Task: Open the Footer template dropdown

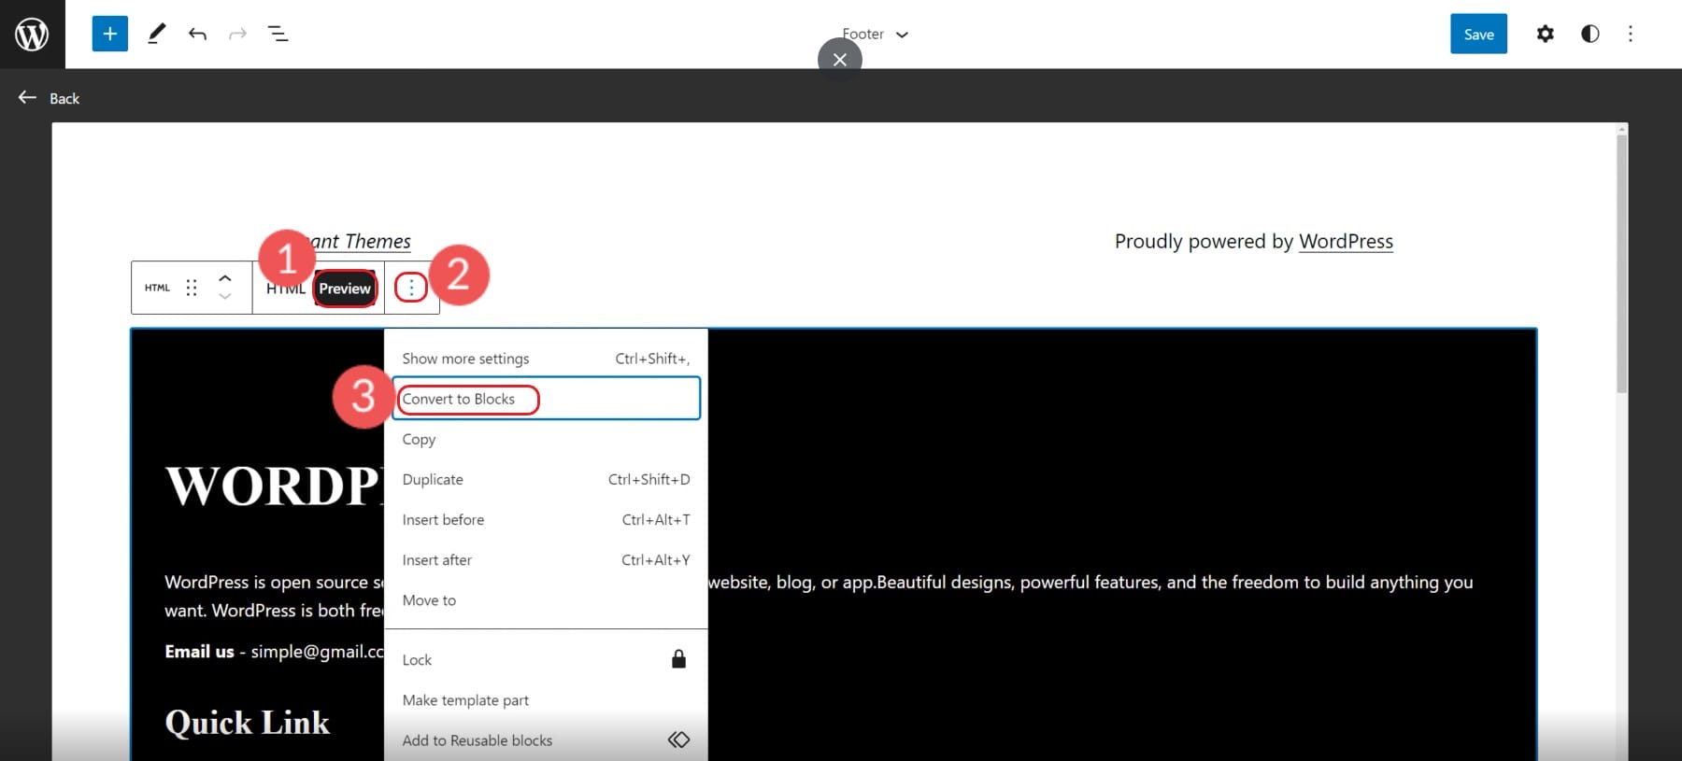Action: coord(876,34)
